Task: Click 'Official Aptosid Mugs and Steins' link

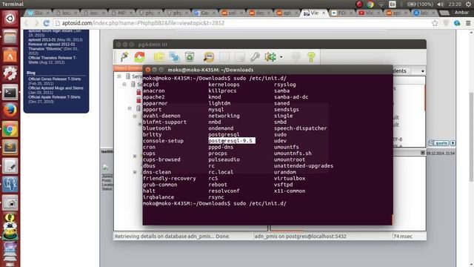Action: pyautogui.click(x=56, y=88)
